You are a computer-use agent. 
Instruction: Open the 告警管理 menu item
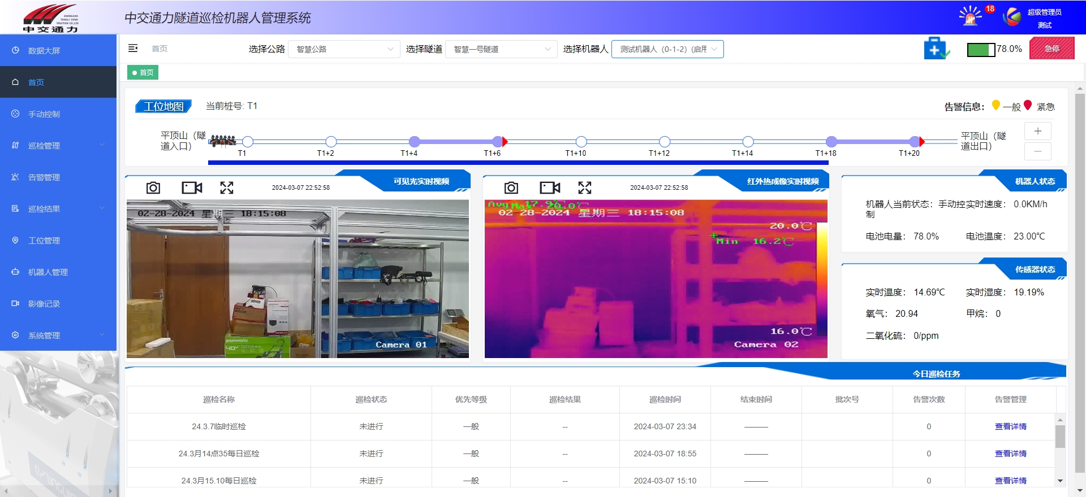click(x=58, y=177)
